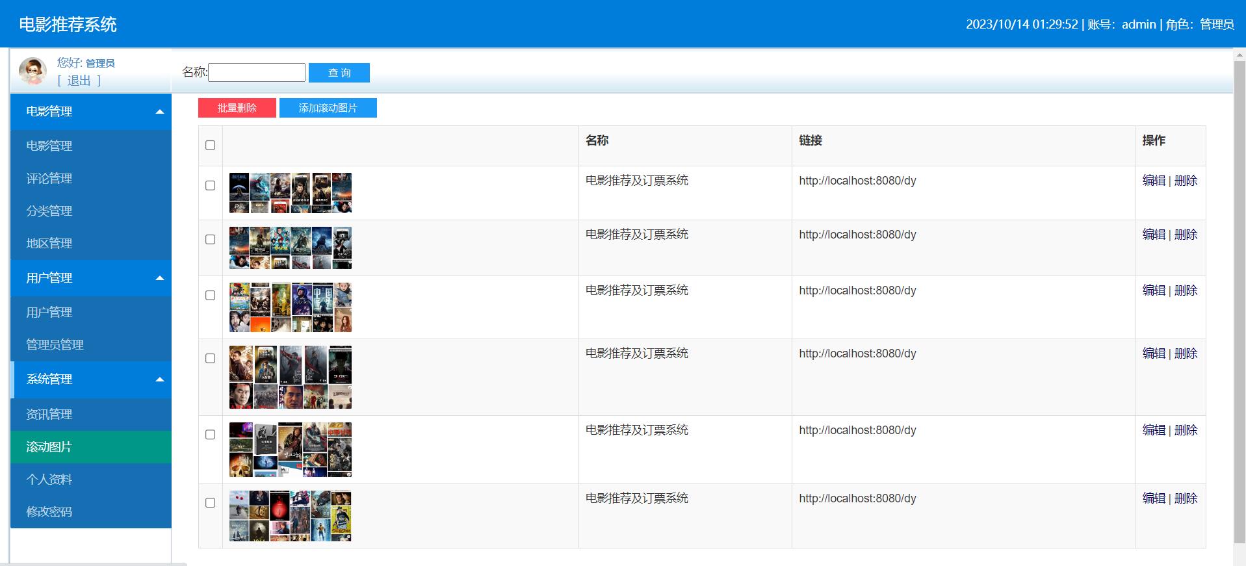
Task: Click the 名称 column header
Action: [597, 140]
